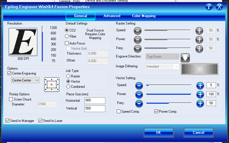Uncheck Send to Manager
Image resolution: width=229 pixels, height=143 pixels.
click(x=7, y=121)
